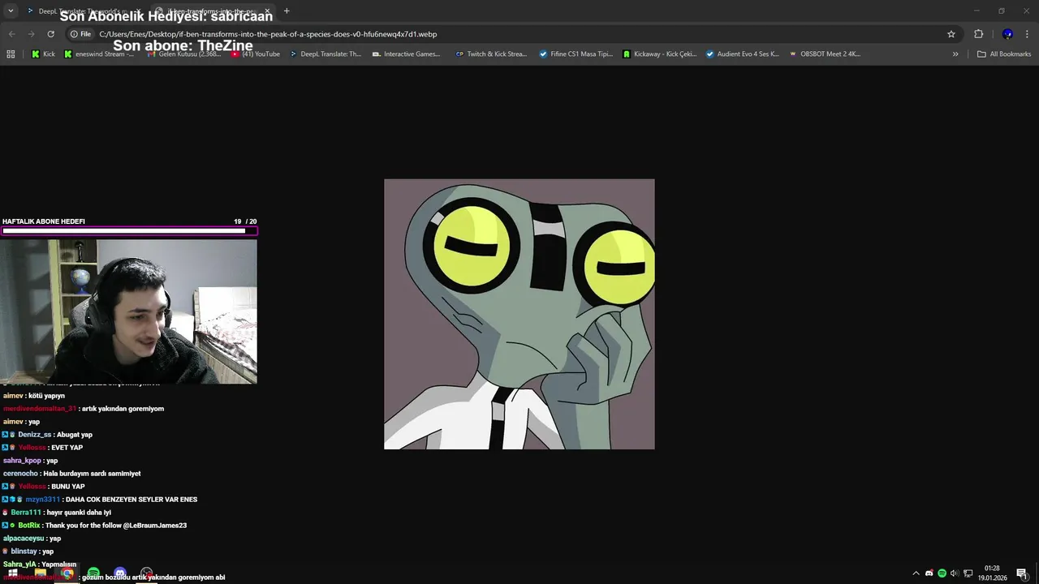Click the Grey Matter cartoon image

coord(519,314)
